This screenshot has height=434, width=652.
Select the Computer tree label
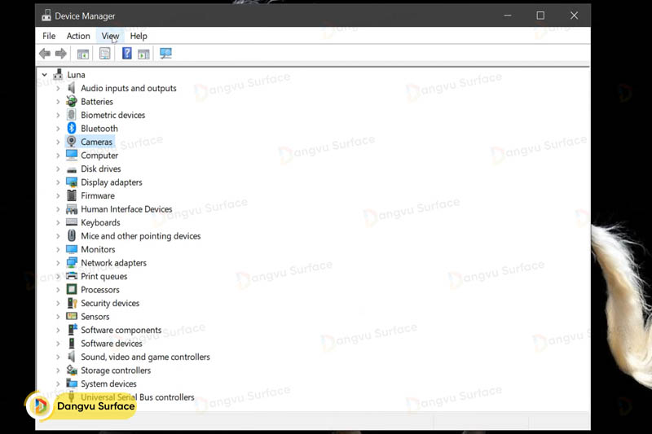(x=99, y=156)
